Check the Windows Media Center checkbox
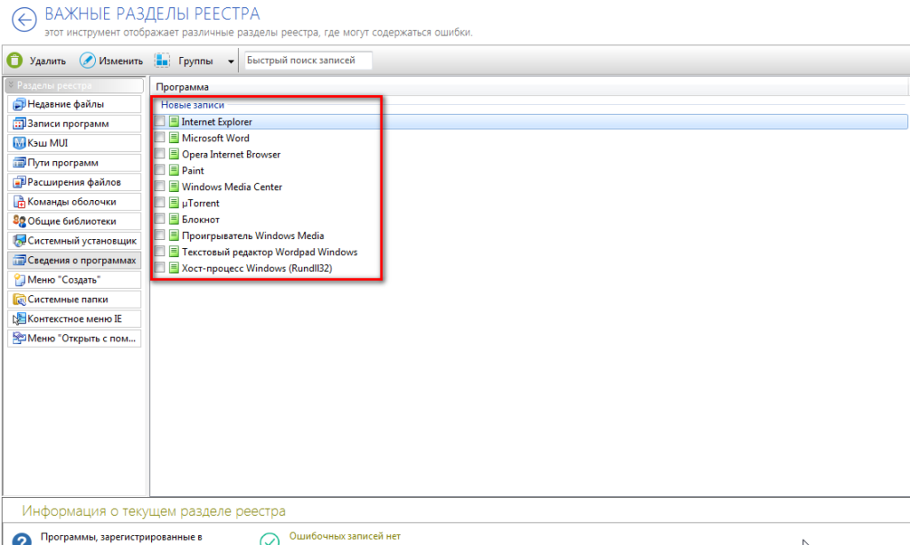The width and height of the screenshot is (910, 545). [160, 187]
